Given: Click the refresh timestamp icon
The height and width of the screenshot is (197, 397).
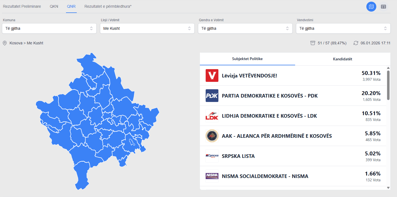Looking at the screenshot, I should click(356, 43).
